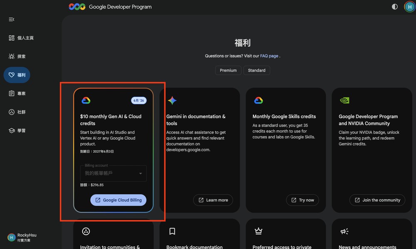Open the FAQ page link
416x249 pixels.
point(269,56)
